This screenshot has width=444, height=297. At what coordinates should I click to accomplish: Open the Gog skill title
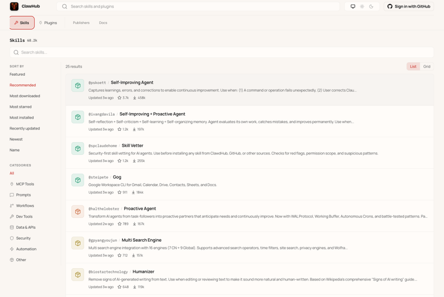coord(117,177)
